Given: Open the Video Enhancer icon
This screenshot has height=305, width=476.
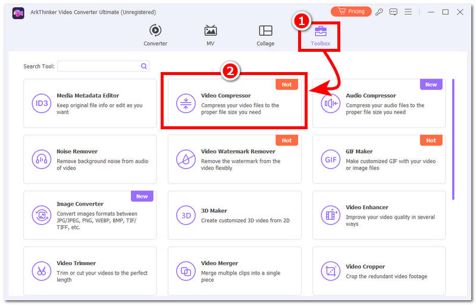Looking at the screenshot, I should pos(330,215).
